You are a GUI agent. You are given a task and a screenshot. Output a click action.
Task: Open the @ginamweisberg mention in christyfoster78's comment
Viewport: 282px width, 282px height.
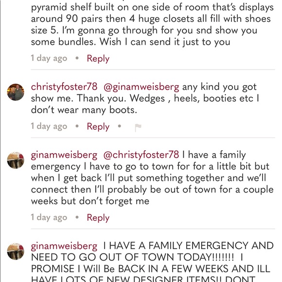[x=141, y=87]
